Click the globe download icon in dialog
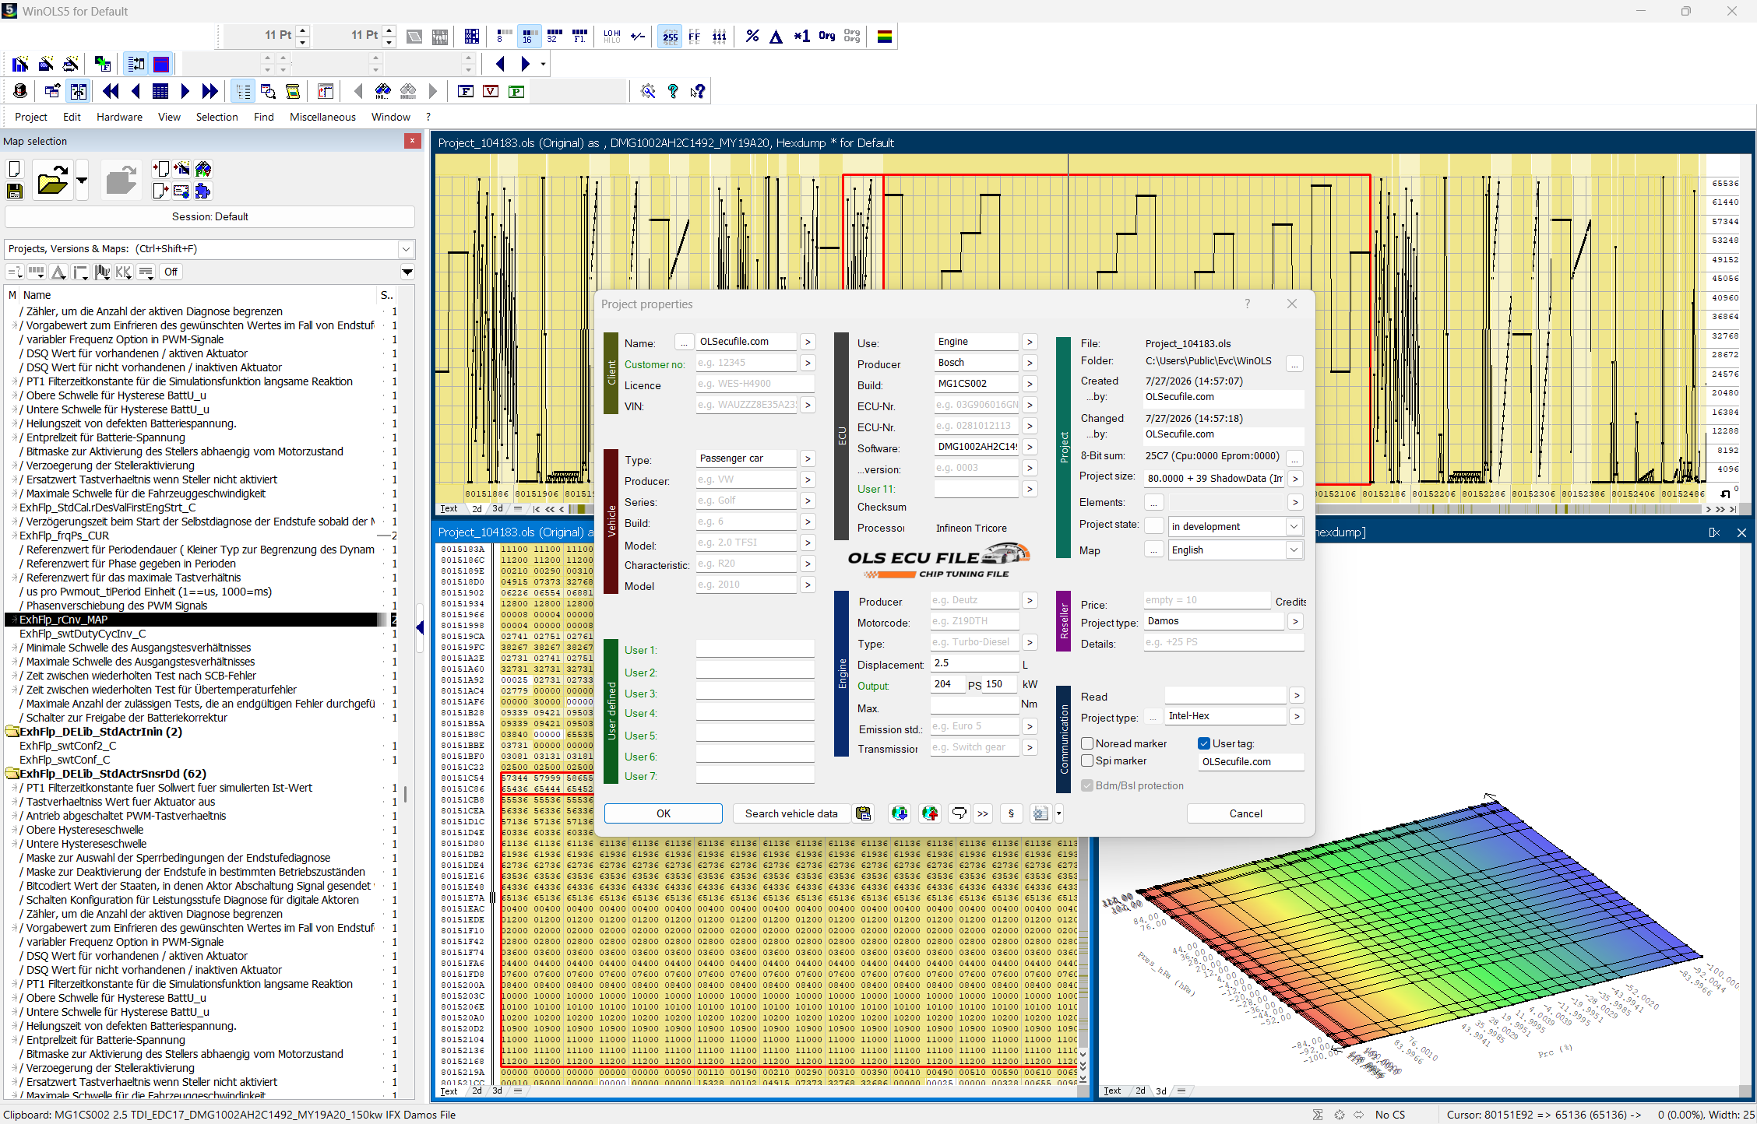This screenshot has width=1757, height=1124. (900, 813)
